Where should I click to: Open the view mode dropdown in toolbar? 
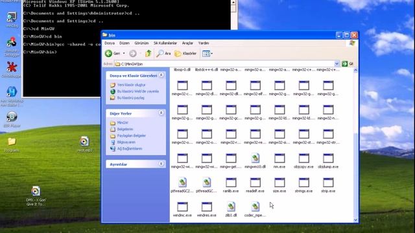[x=207, y=53]
